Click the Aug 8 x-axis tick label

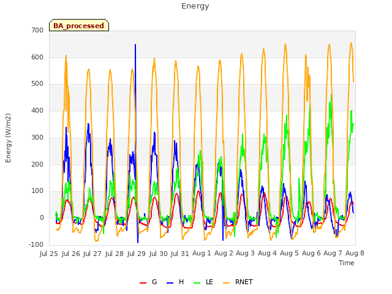[x=355, y=253]
